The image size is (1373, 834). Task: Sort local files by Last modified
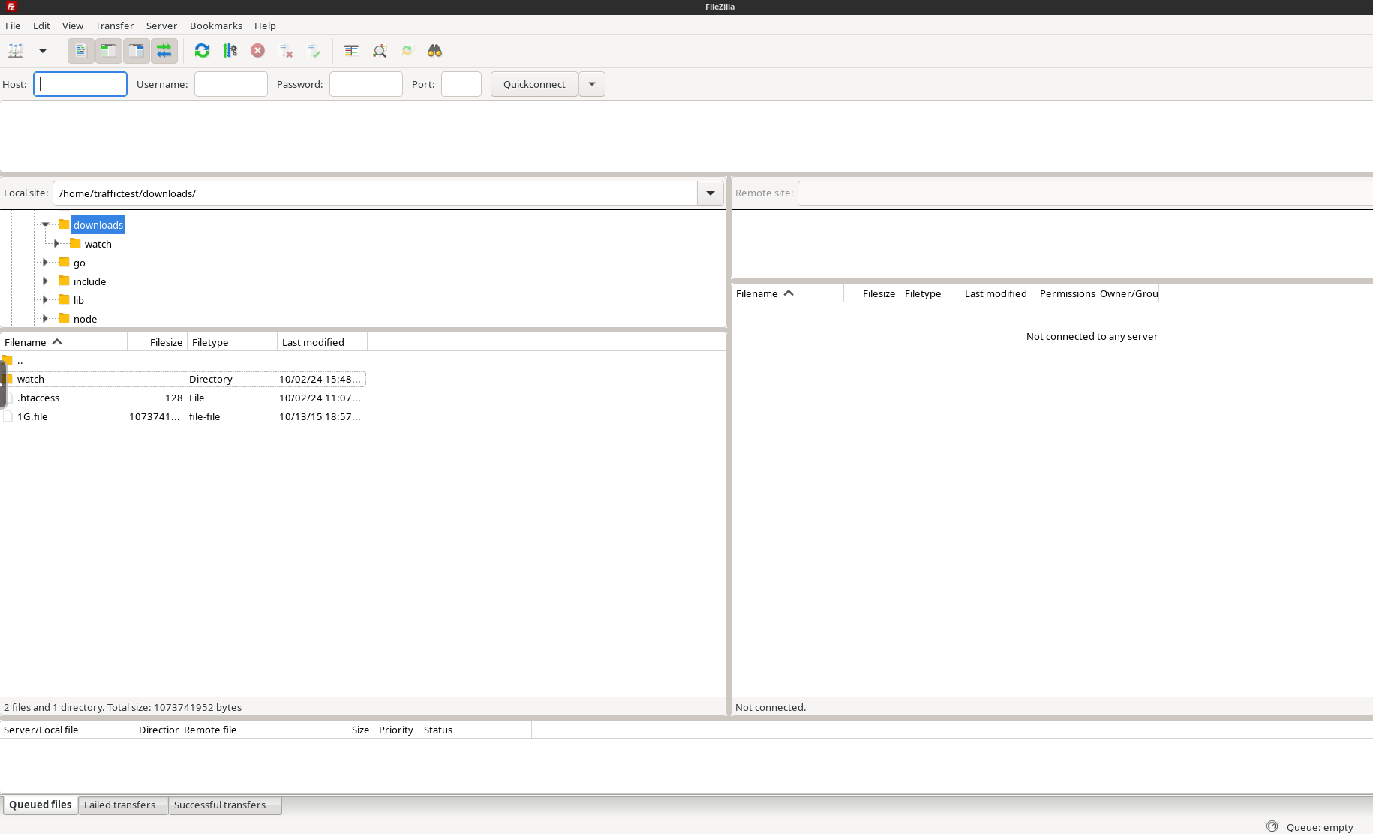click(323, 342)
